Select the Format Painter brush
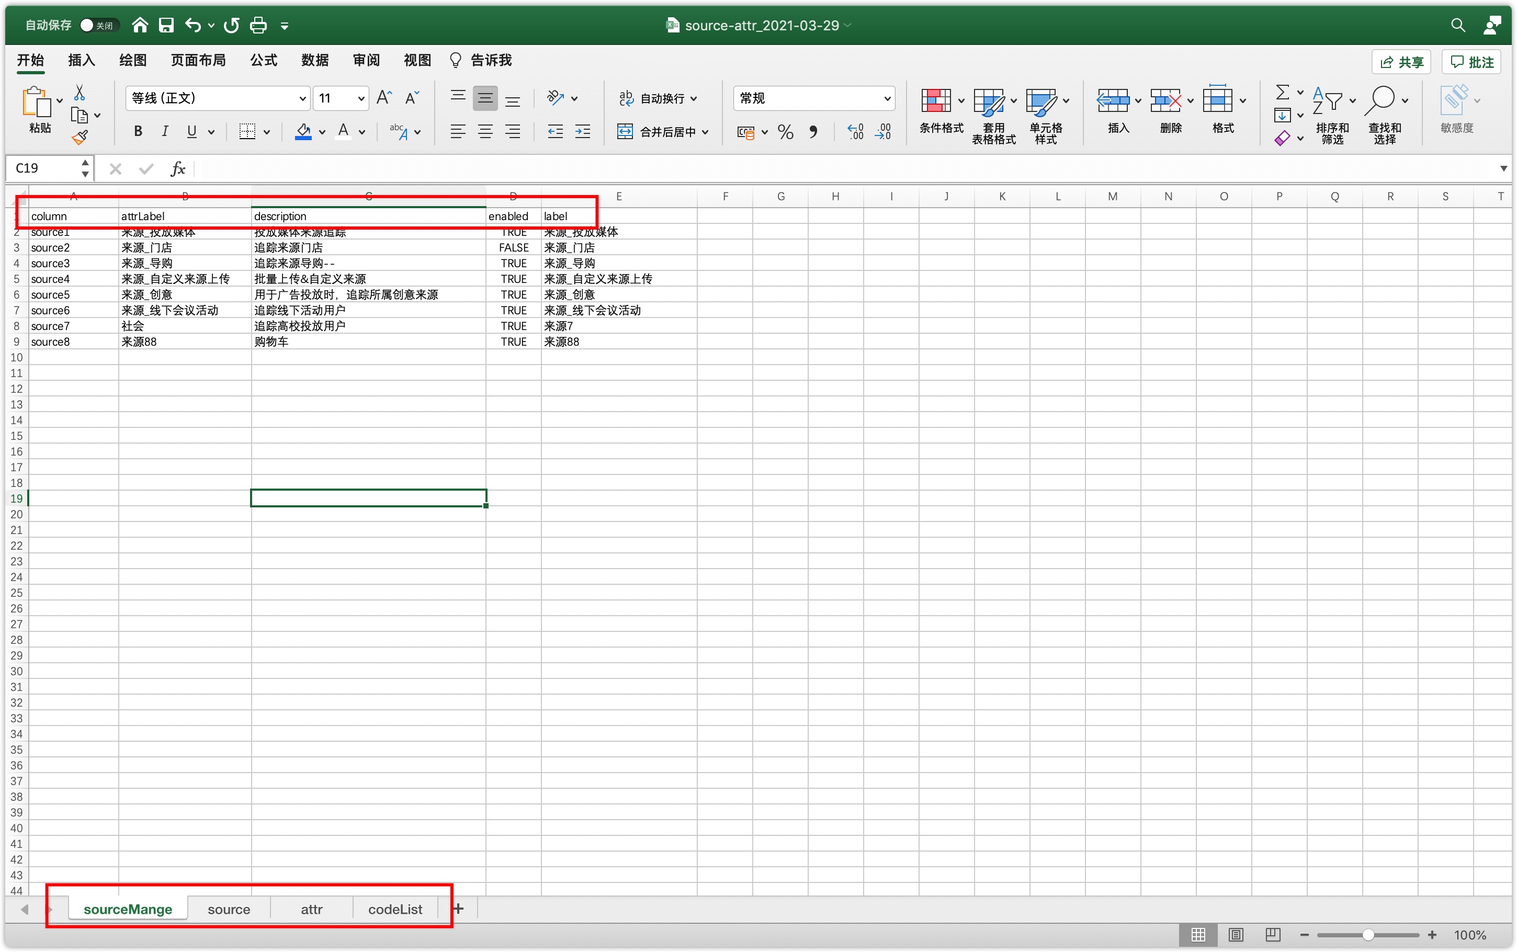This screenshot has width=1517, height=952. (80, 137)
